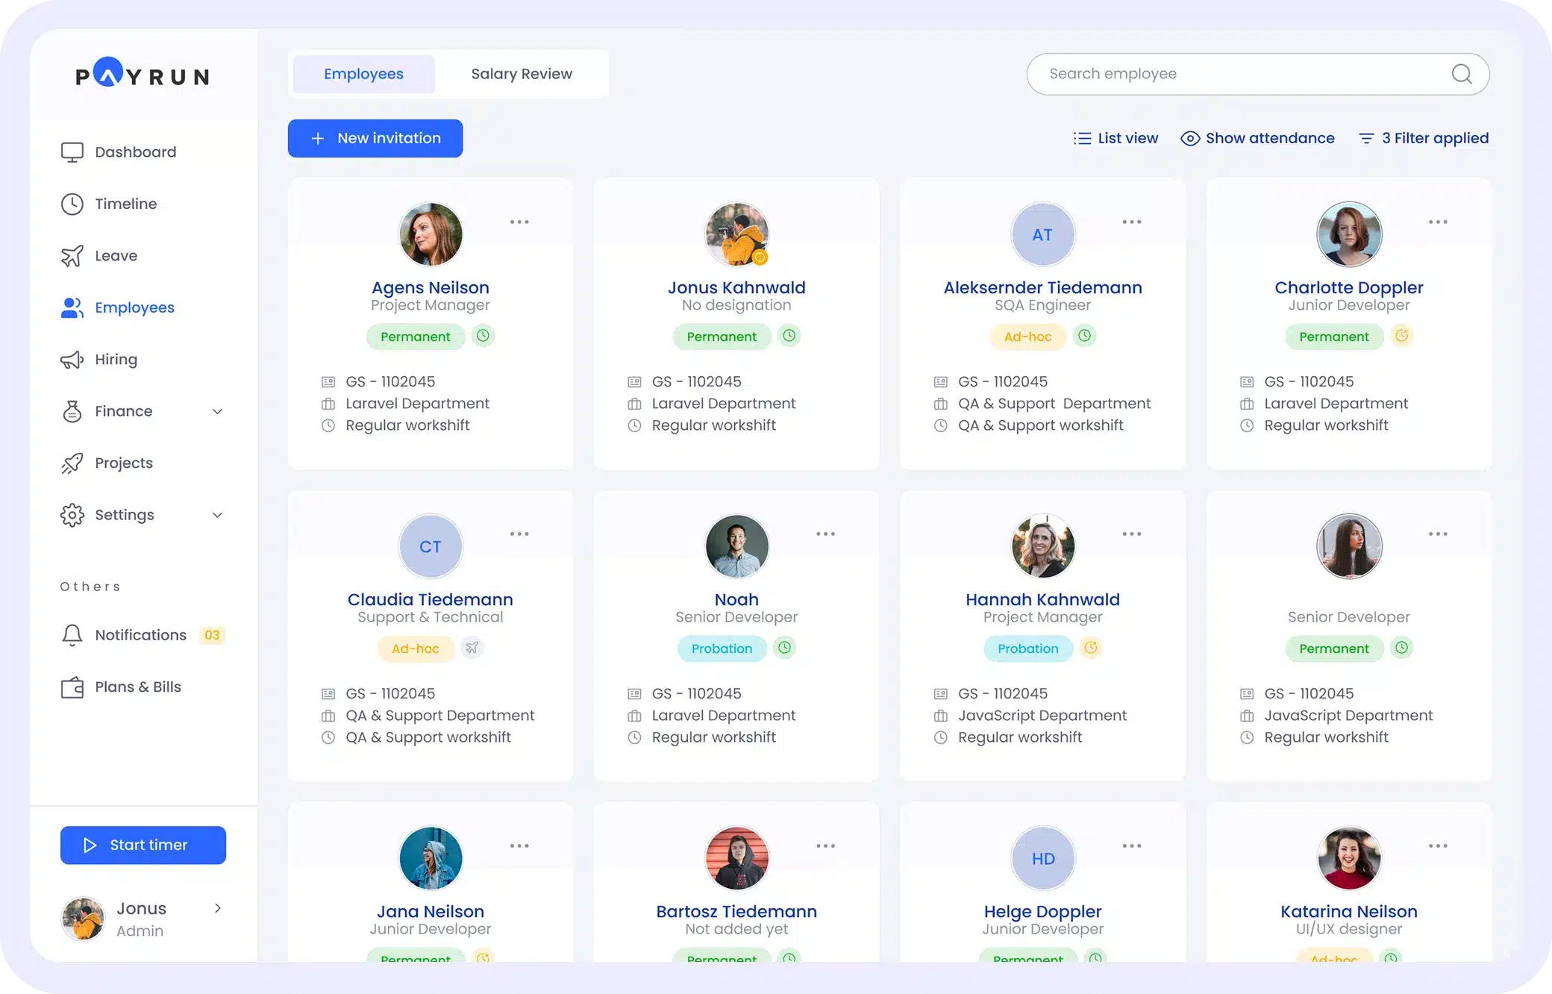Open Projects rocket icon in sidebar
The width and height of the screenshot is (1552, 994).
[x=72, y=463]
